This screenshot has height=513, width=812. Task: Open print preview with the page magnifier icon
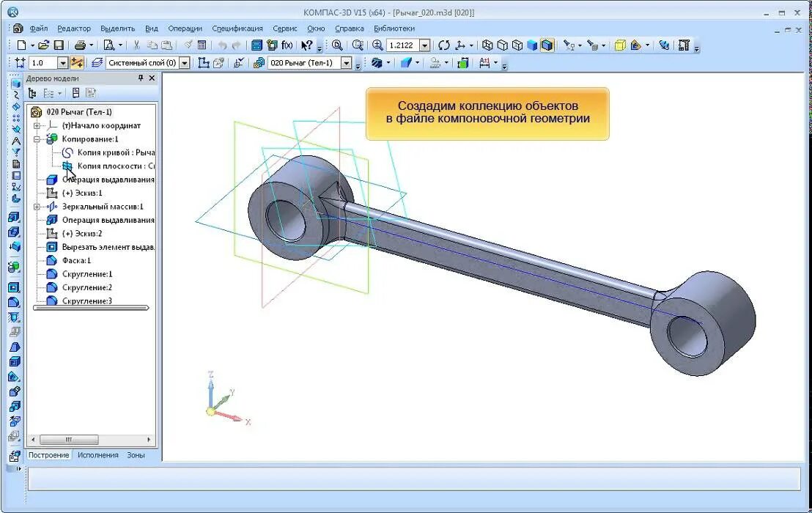[108, 45]
